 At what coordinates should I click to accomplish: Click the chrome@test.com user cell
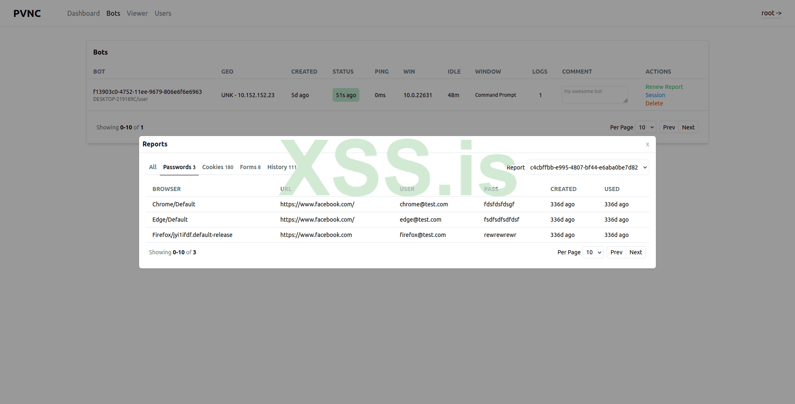point(424,204)
